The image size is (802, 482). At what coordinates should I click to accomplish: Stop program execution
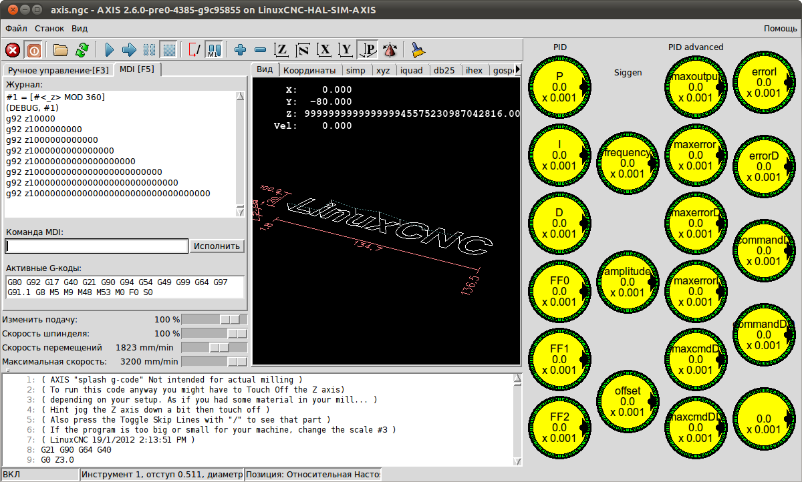(170, 49)
